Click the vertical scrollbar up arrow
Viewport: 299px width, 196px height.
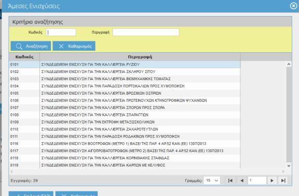289,64
